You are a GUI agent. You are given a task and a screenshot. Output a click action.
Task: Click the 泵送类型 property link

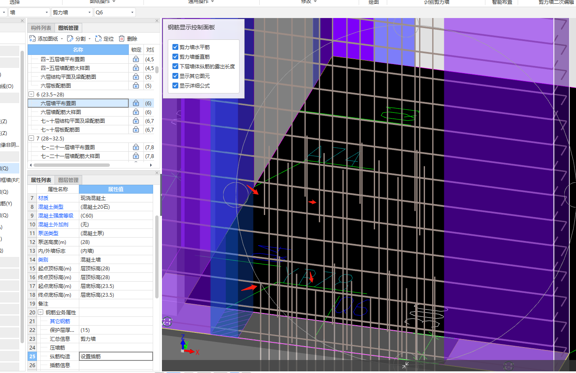point(48,233)
